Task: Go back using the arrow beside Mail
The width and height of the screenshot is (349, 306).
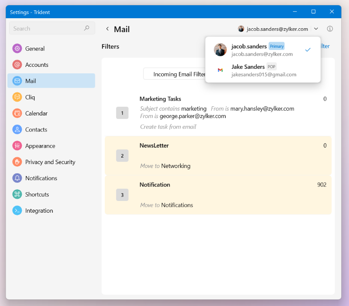Action: point(107,29)
